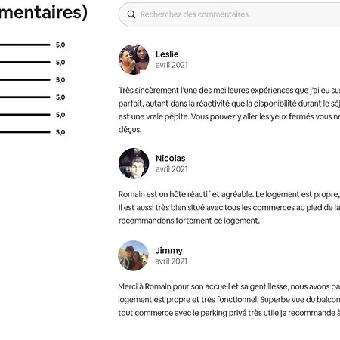Click the 'avril 2021' date under Nicolas
The width and height of the screenshot is (340, 340).
172,169
